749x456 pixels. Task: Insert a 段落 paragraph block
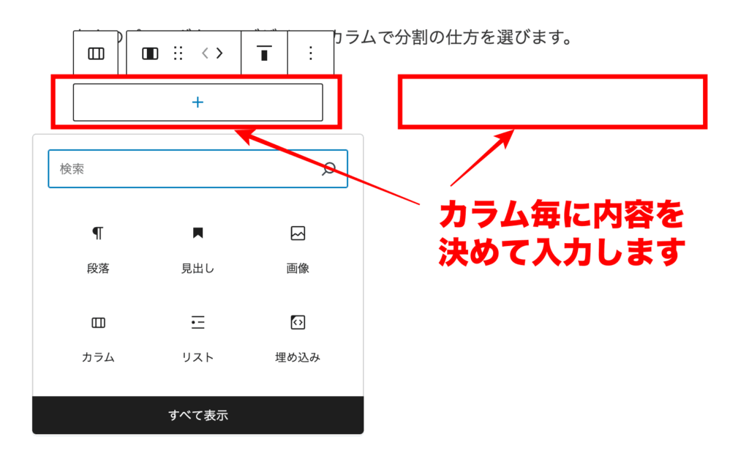[98, 249]
